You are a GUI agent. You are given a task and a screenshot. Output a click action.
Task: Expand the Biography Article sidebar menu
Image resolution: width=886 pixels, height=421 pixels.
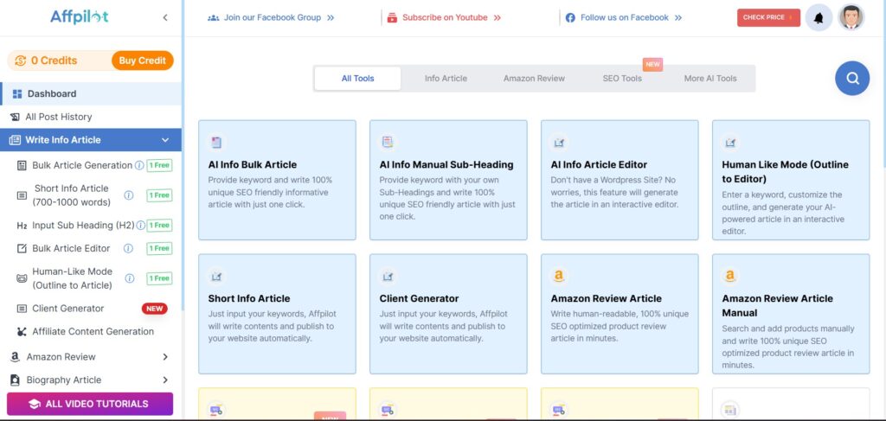tap(165, 380)
